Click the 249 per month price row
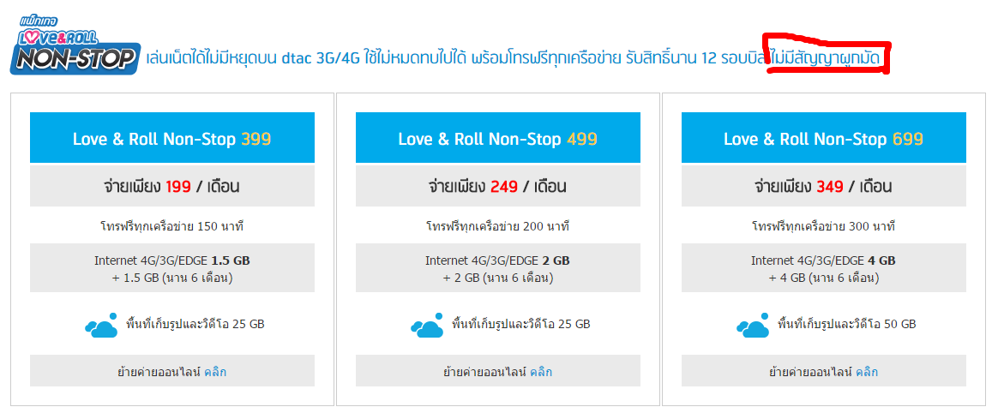This screenshot has height=419, width=992. click(498, 186)
